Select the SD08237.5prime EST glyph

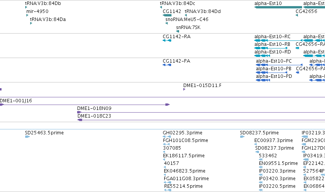point(242,137)
